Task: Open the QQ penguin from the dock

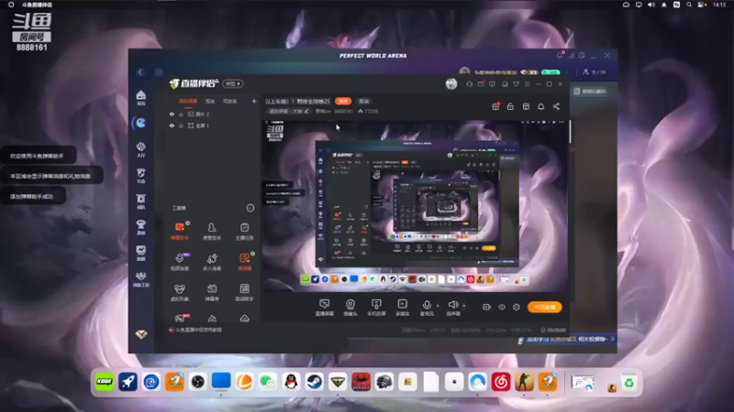Action: [x=291, y=382]
